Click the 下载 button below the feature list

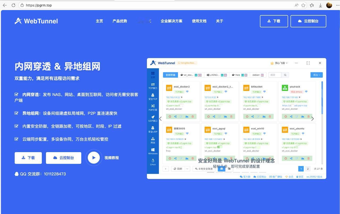[28, 158]
